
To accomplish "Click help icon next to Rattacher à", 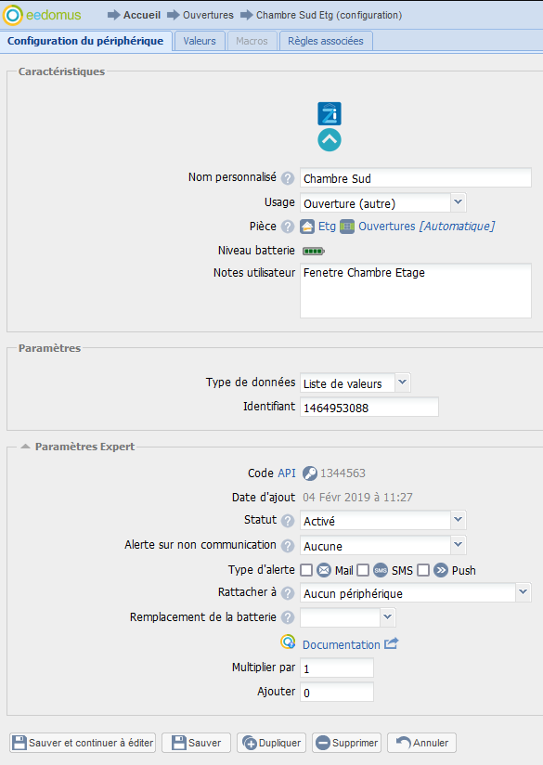I will (x=288, y=593).
